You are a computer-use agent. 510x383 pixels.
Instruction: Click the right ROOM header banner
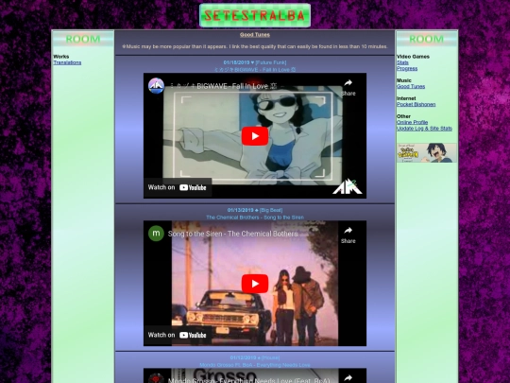tap(426, 39)
